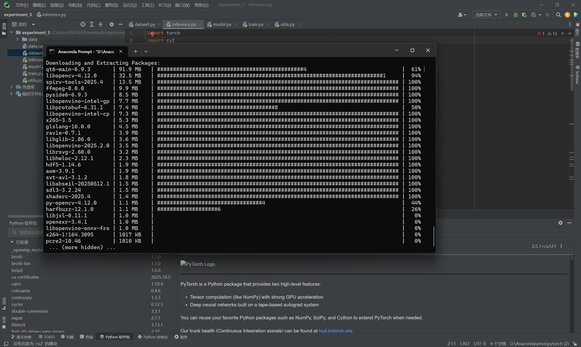Expand the data folder in project tree
This screenshot has width=581, height=347.
(18, 39)
